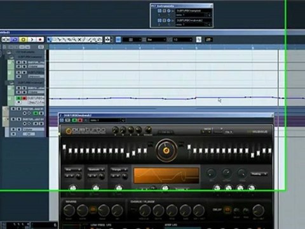The width and height of the screenshot is (305, 229).
Task: Select the arrow object selection tool
Action: (x=49, y=39)
